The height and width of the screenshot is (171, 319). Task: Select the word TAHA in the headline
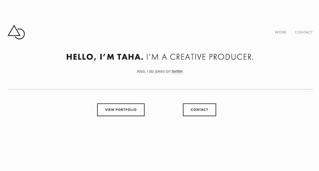coord(130,57)
